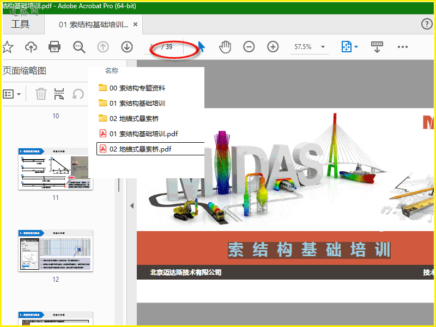Activate the selection arrow tool
436x327 pixels.
(x=201, y=47)
